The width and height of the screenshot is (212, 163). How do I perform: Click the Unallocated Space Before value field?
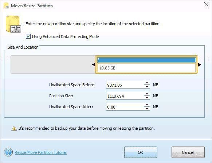click(x=125, y=85)
